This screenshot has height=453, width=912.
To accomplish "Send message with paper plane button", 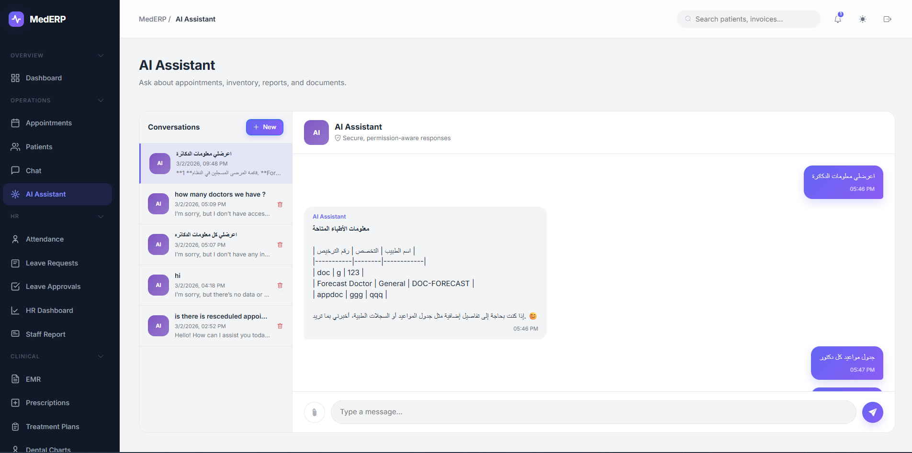I will pos(872,412).
